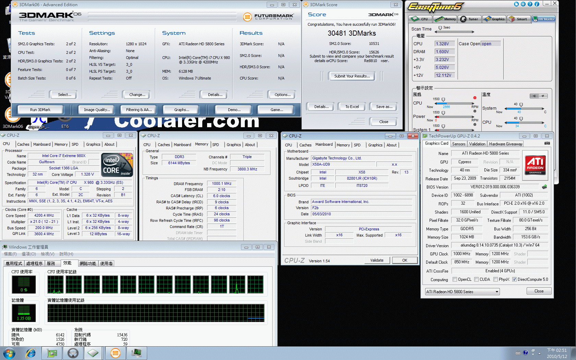Switch temperature unit to Fahrenheit
The width and height of the screenshot is (576, 360).
(x=543, y=96)
